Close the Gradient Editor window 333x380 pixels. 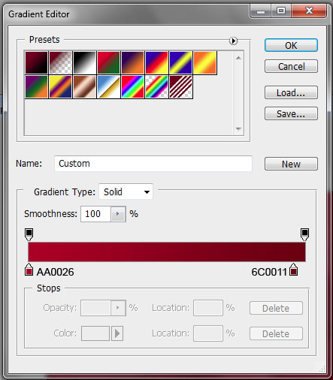309,11
